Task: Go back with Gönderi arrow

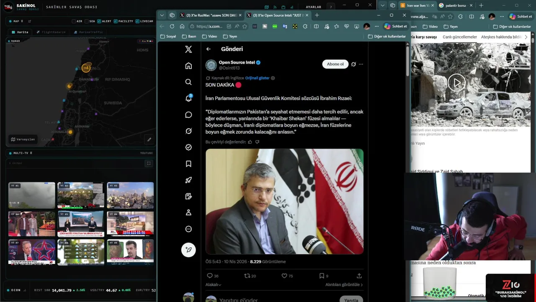Action: (209, 49)
